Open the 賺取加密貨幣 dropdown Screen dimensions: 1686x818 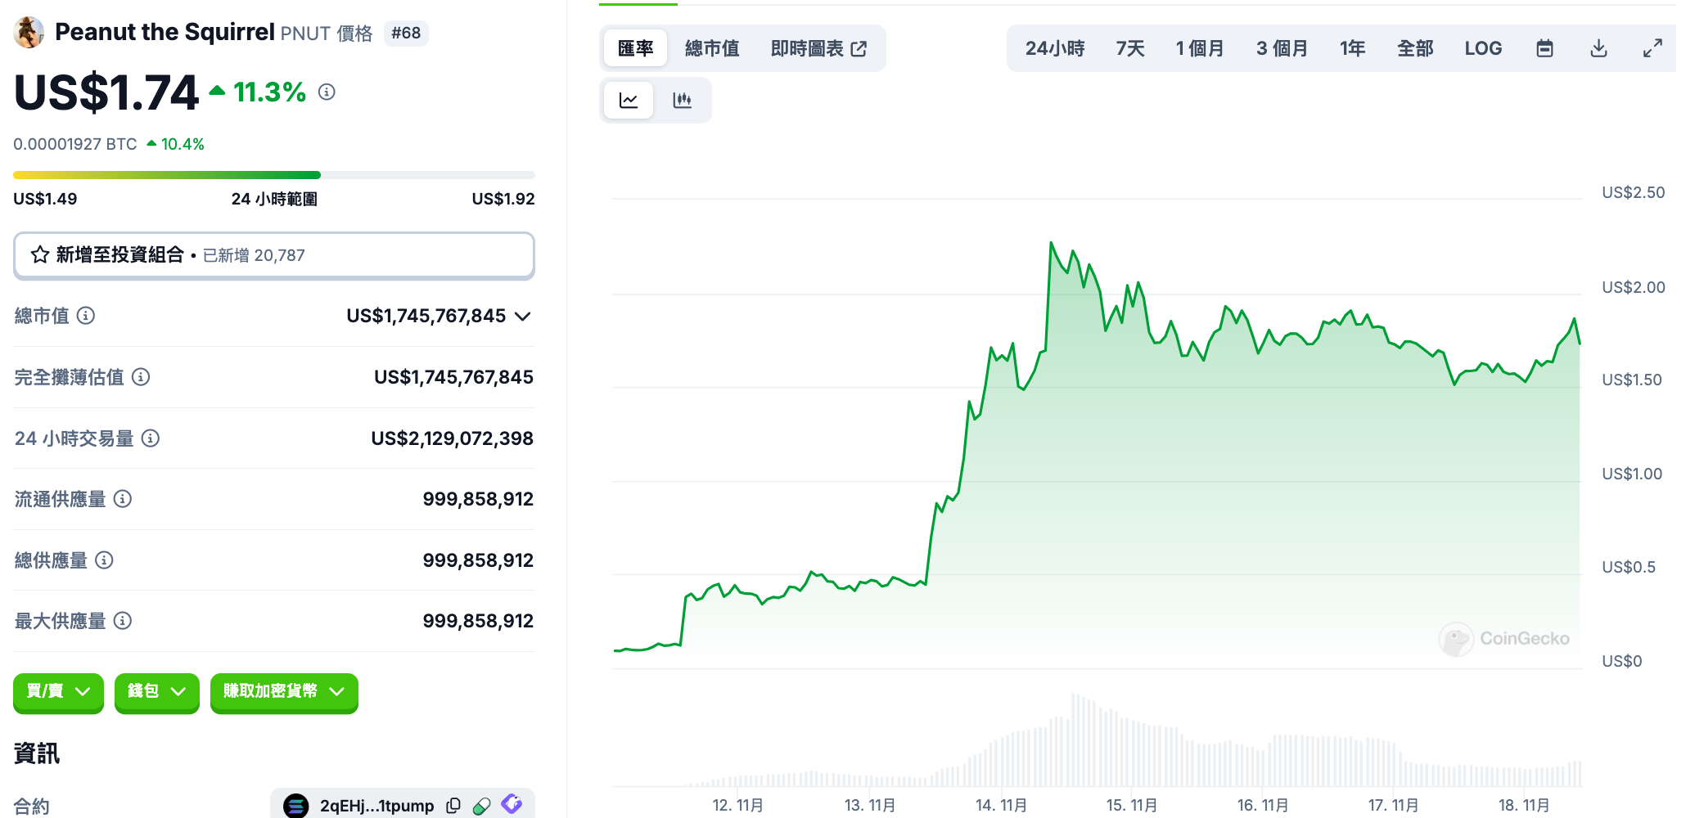pyautogui.click(x=283, y=692)
